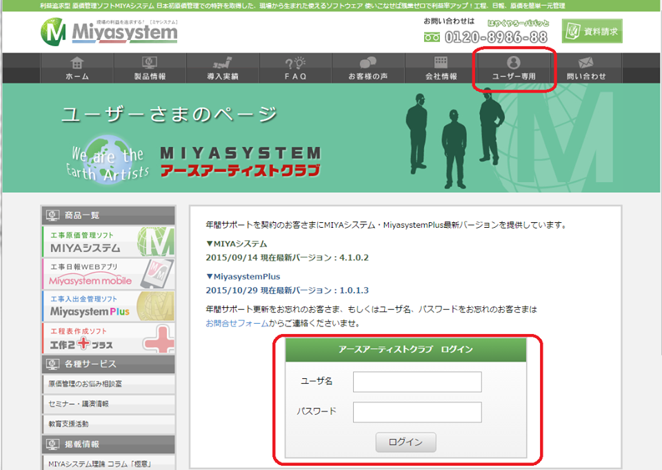The image size is (662, 470).
Task: Open the 工程表作成ソフト 工作2プラス banner
Action: [x=108, y=338]
